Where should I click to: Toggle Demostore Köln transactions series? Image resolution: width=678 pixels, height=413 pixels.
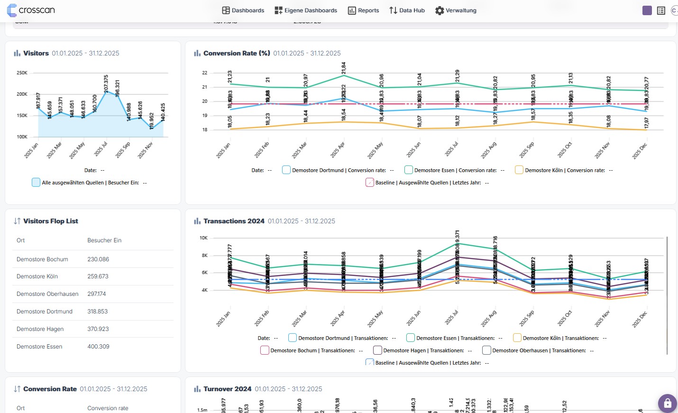[x=517, y=338]
